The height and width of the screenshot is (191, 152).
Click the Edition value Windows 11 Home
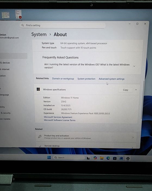pos(70,98)
